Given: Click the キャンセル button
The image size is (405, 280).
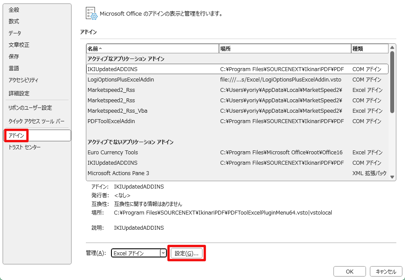Looking at the screenshot, I should (385, 271).
